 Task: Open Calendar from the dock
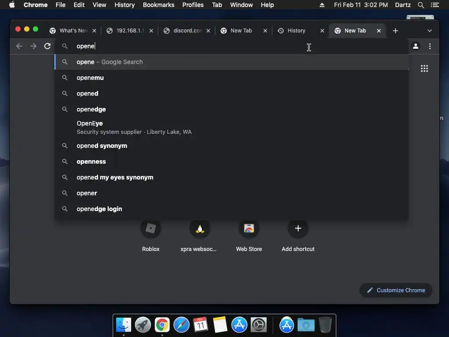point(201,325)
